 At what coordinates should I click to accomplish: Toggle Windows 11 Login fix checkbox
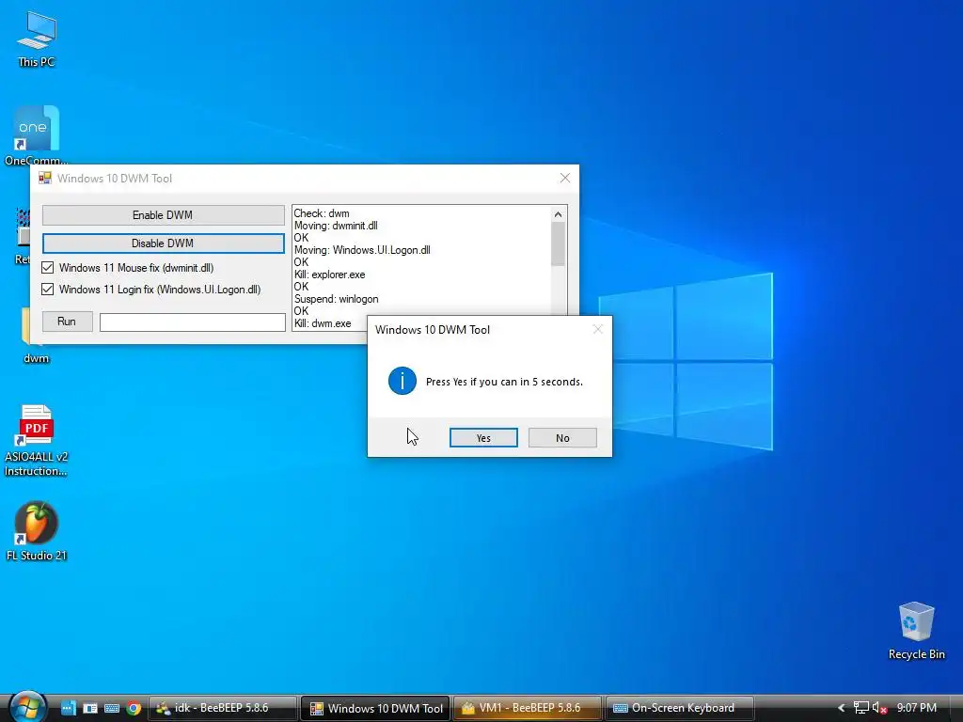point(47,290)
